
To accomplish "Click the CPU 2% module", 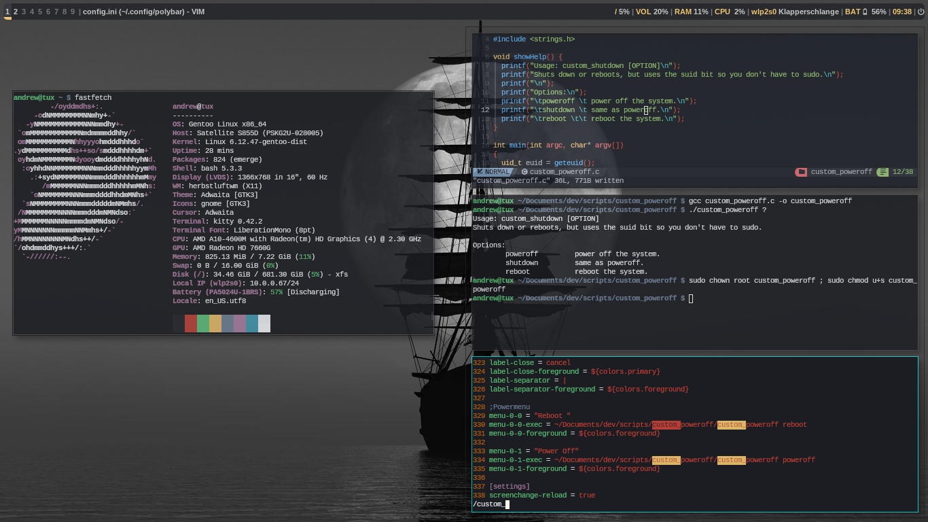I will (x=730, y=12).
